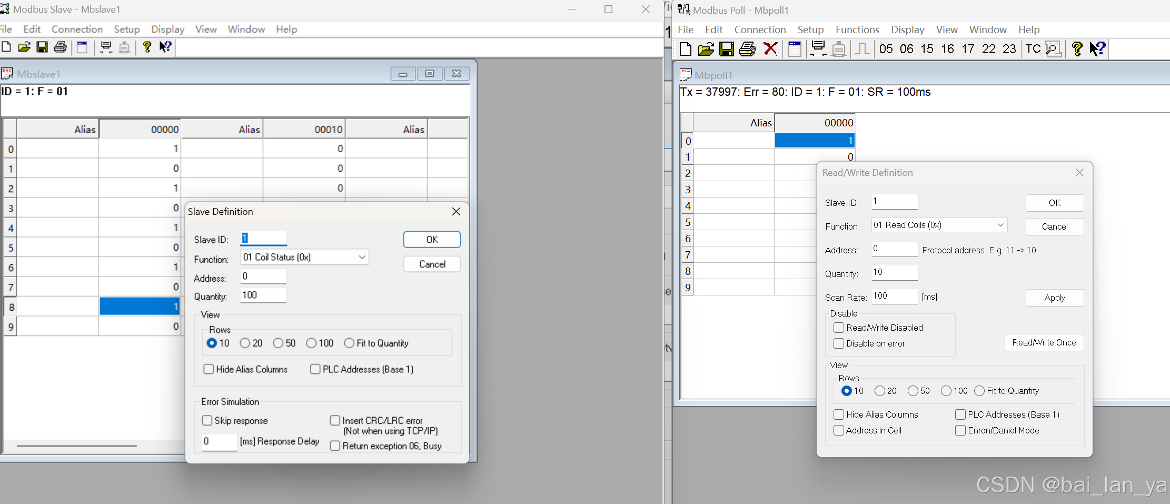Screen dimensions: 1170x504
Task: Click function 15 toolbar button
Action: point(927,49)
